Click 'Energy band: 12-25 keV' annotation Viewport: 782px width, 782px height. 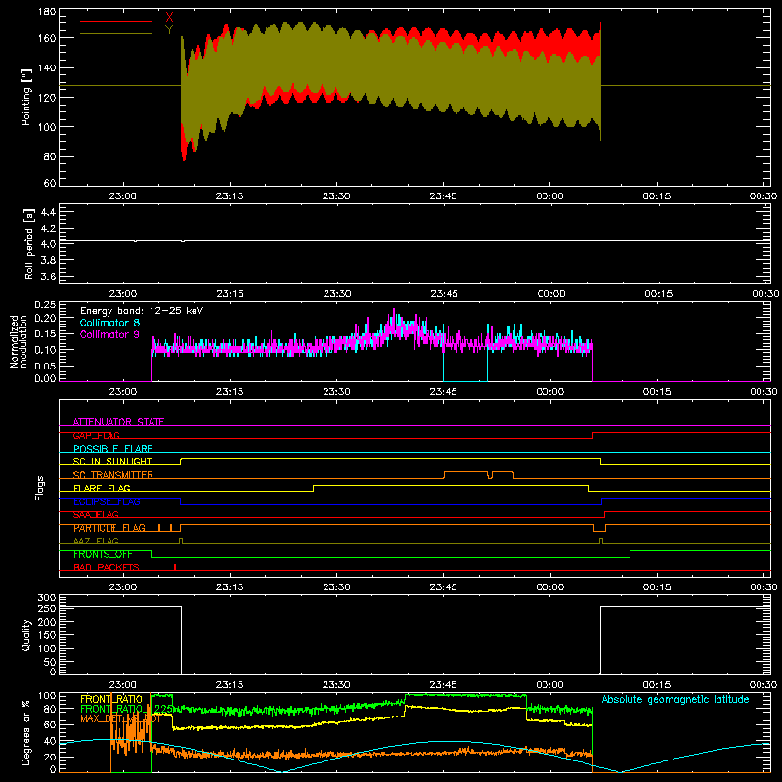pos(142,311)
